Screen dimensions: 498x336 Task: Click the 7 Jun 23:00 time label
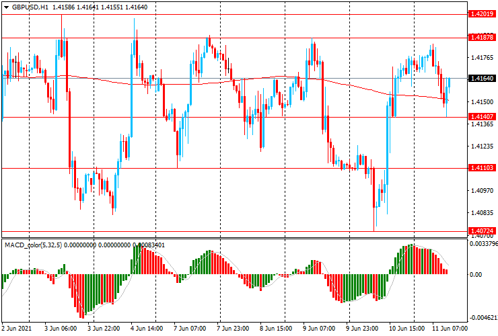point(233,328)
